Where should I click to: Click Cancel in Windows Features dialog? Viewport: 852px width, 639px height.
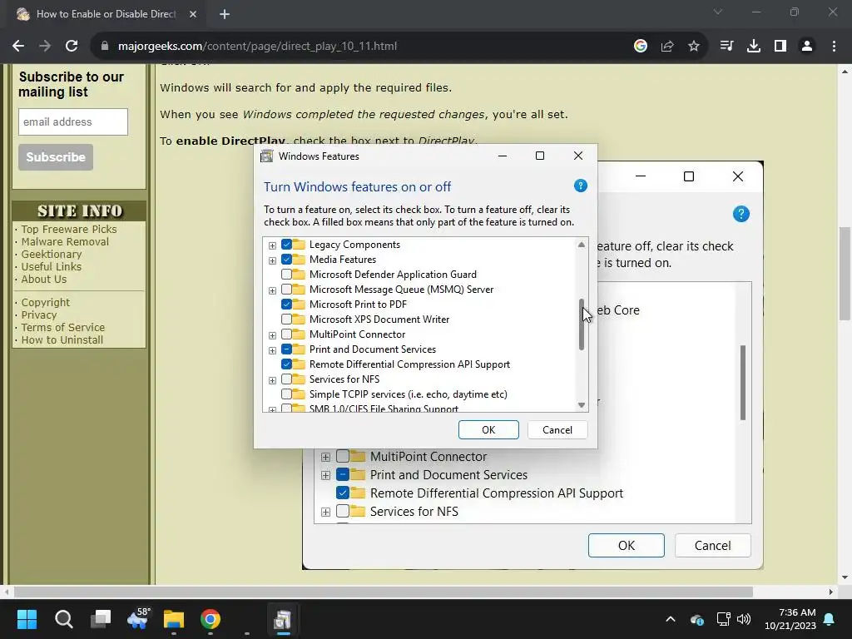tap(557, 430)
